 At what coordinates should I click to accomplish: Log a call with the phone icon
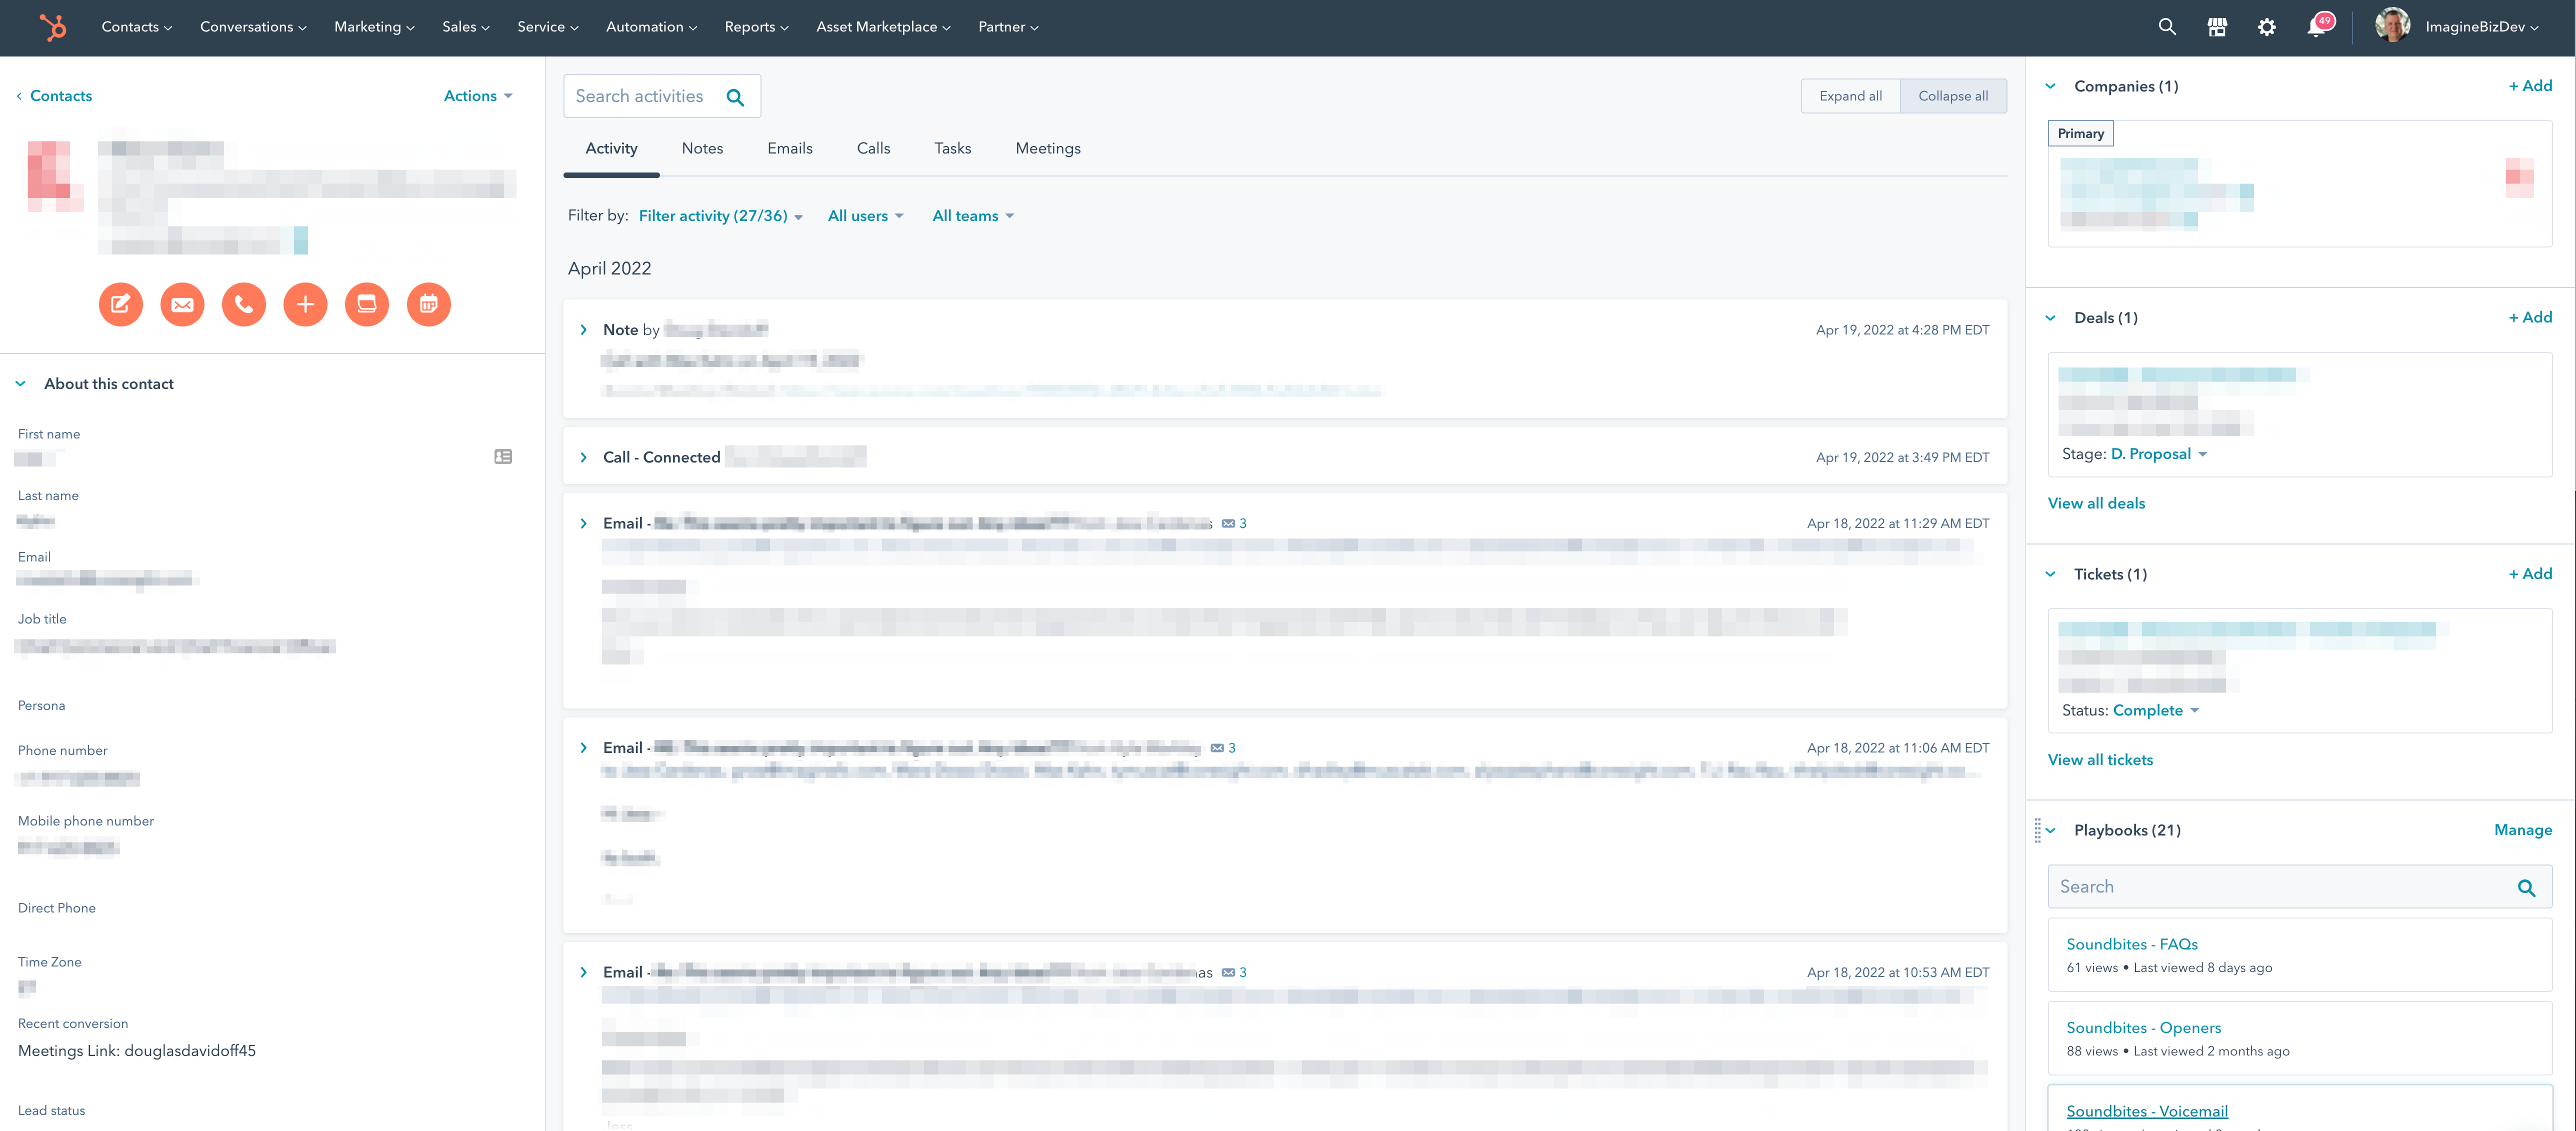click(243, 304)
